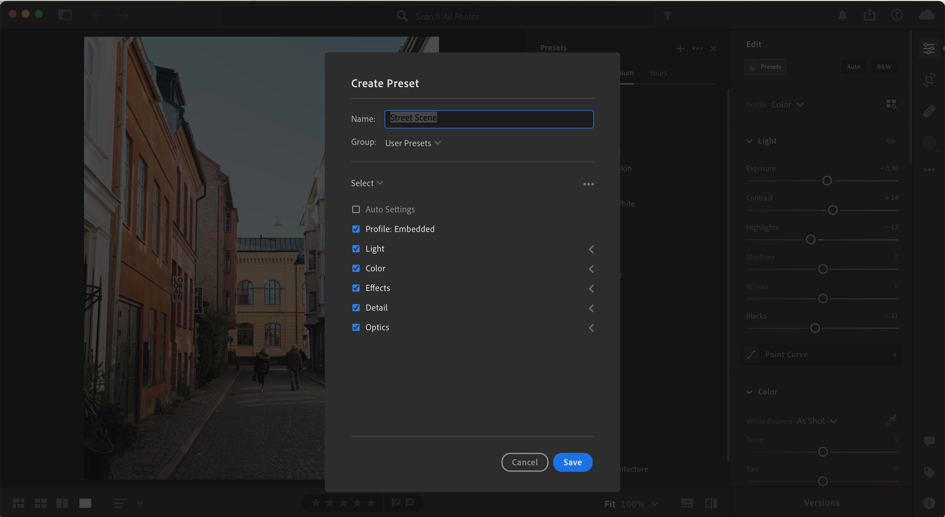945x517 pixels.
Task: Switch to the Yours tab in Presets
Action: 658,72
